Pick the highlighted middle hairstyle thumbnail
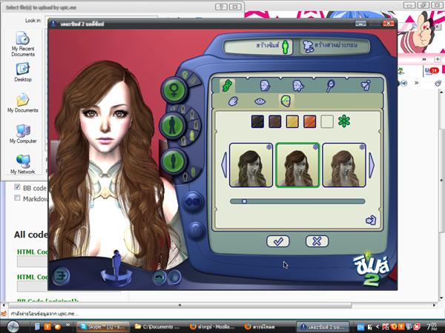The height and width of the screenshot is (333, 445). coord(297,165)
